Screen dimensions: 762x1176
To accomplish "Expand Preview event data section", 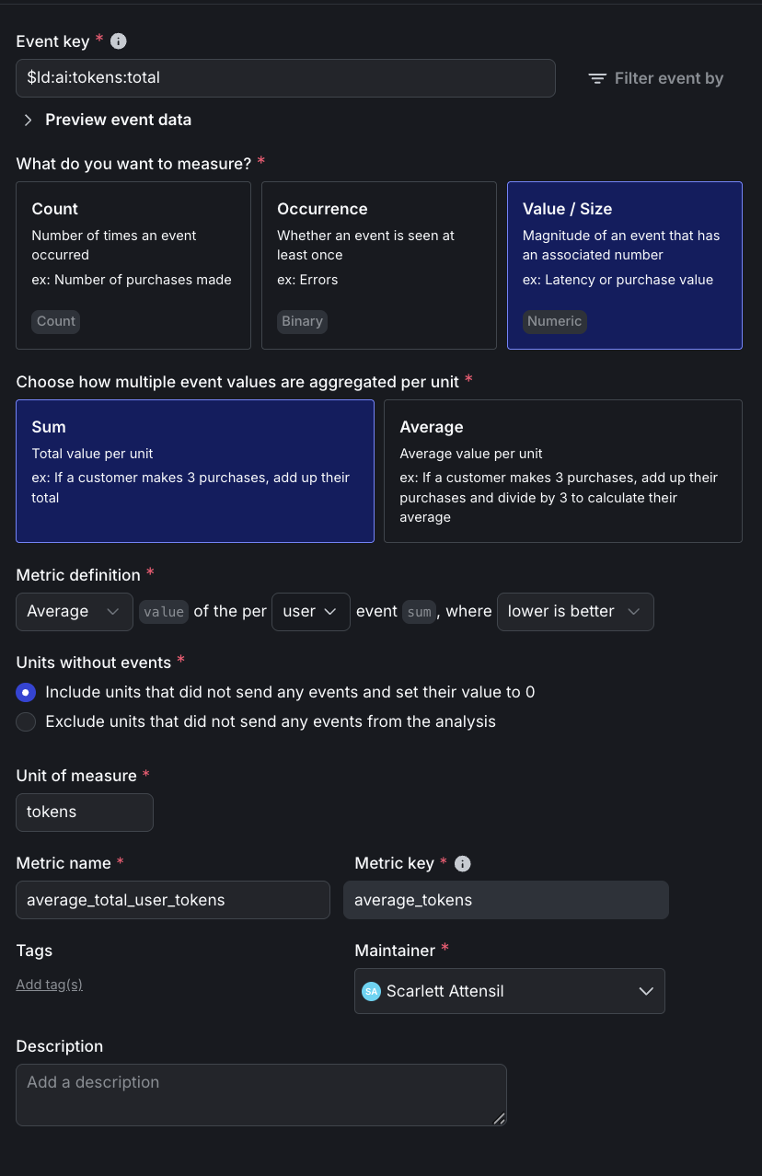I will pos(29,120).
